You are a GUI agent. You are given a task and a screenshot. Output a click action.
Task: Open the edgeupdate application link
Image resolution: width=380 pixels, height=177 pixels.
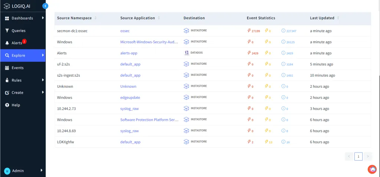tap(130, 97)
